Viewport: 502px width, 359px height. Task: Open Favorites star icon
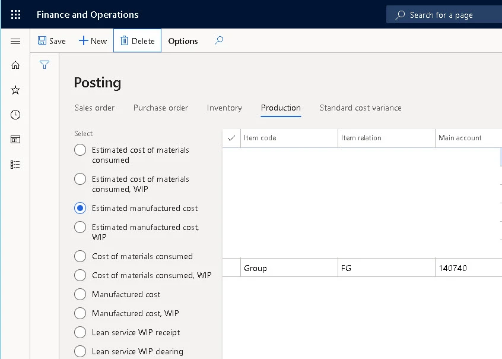15,90
